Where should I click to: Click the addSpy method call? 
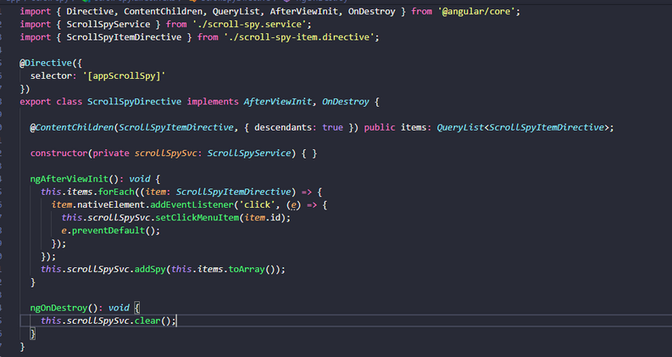coord(150,269)
